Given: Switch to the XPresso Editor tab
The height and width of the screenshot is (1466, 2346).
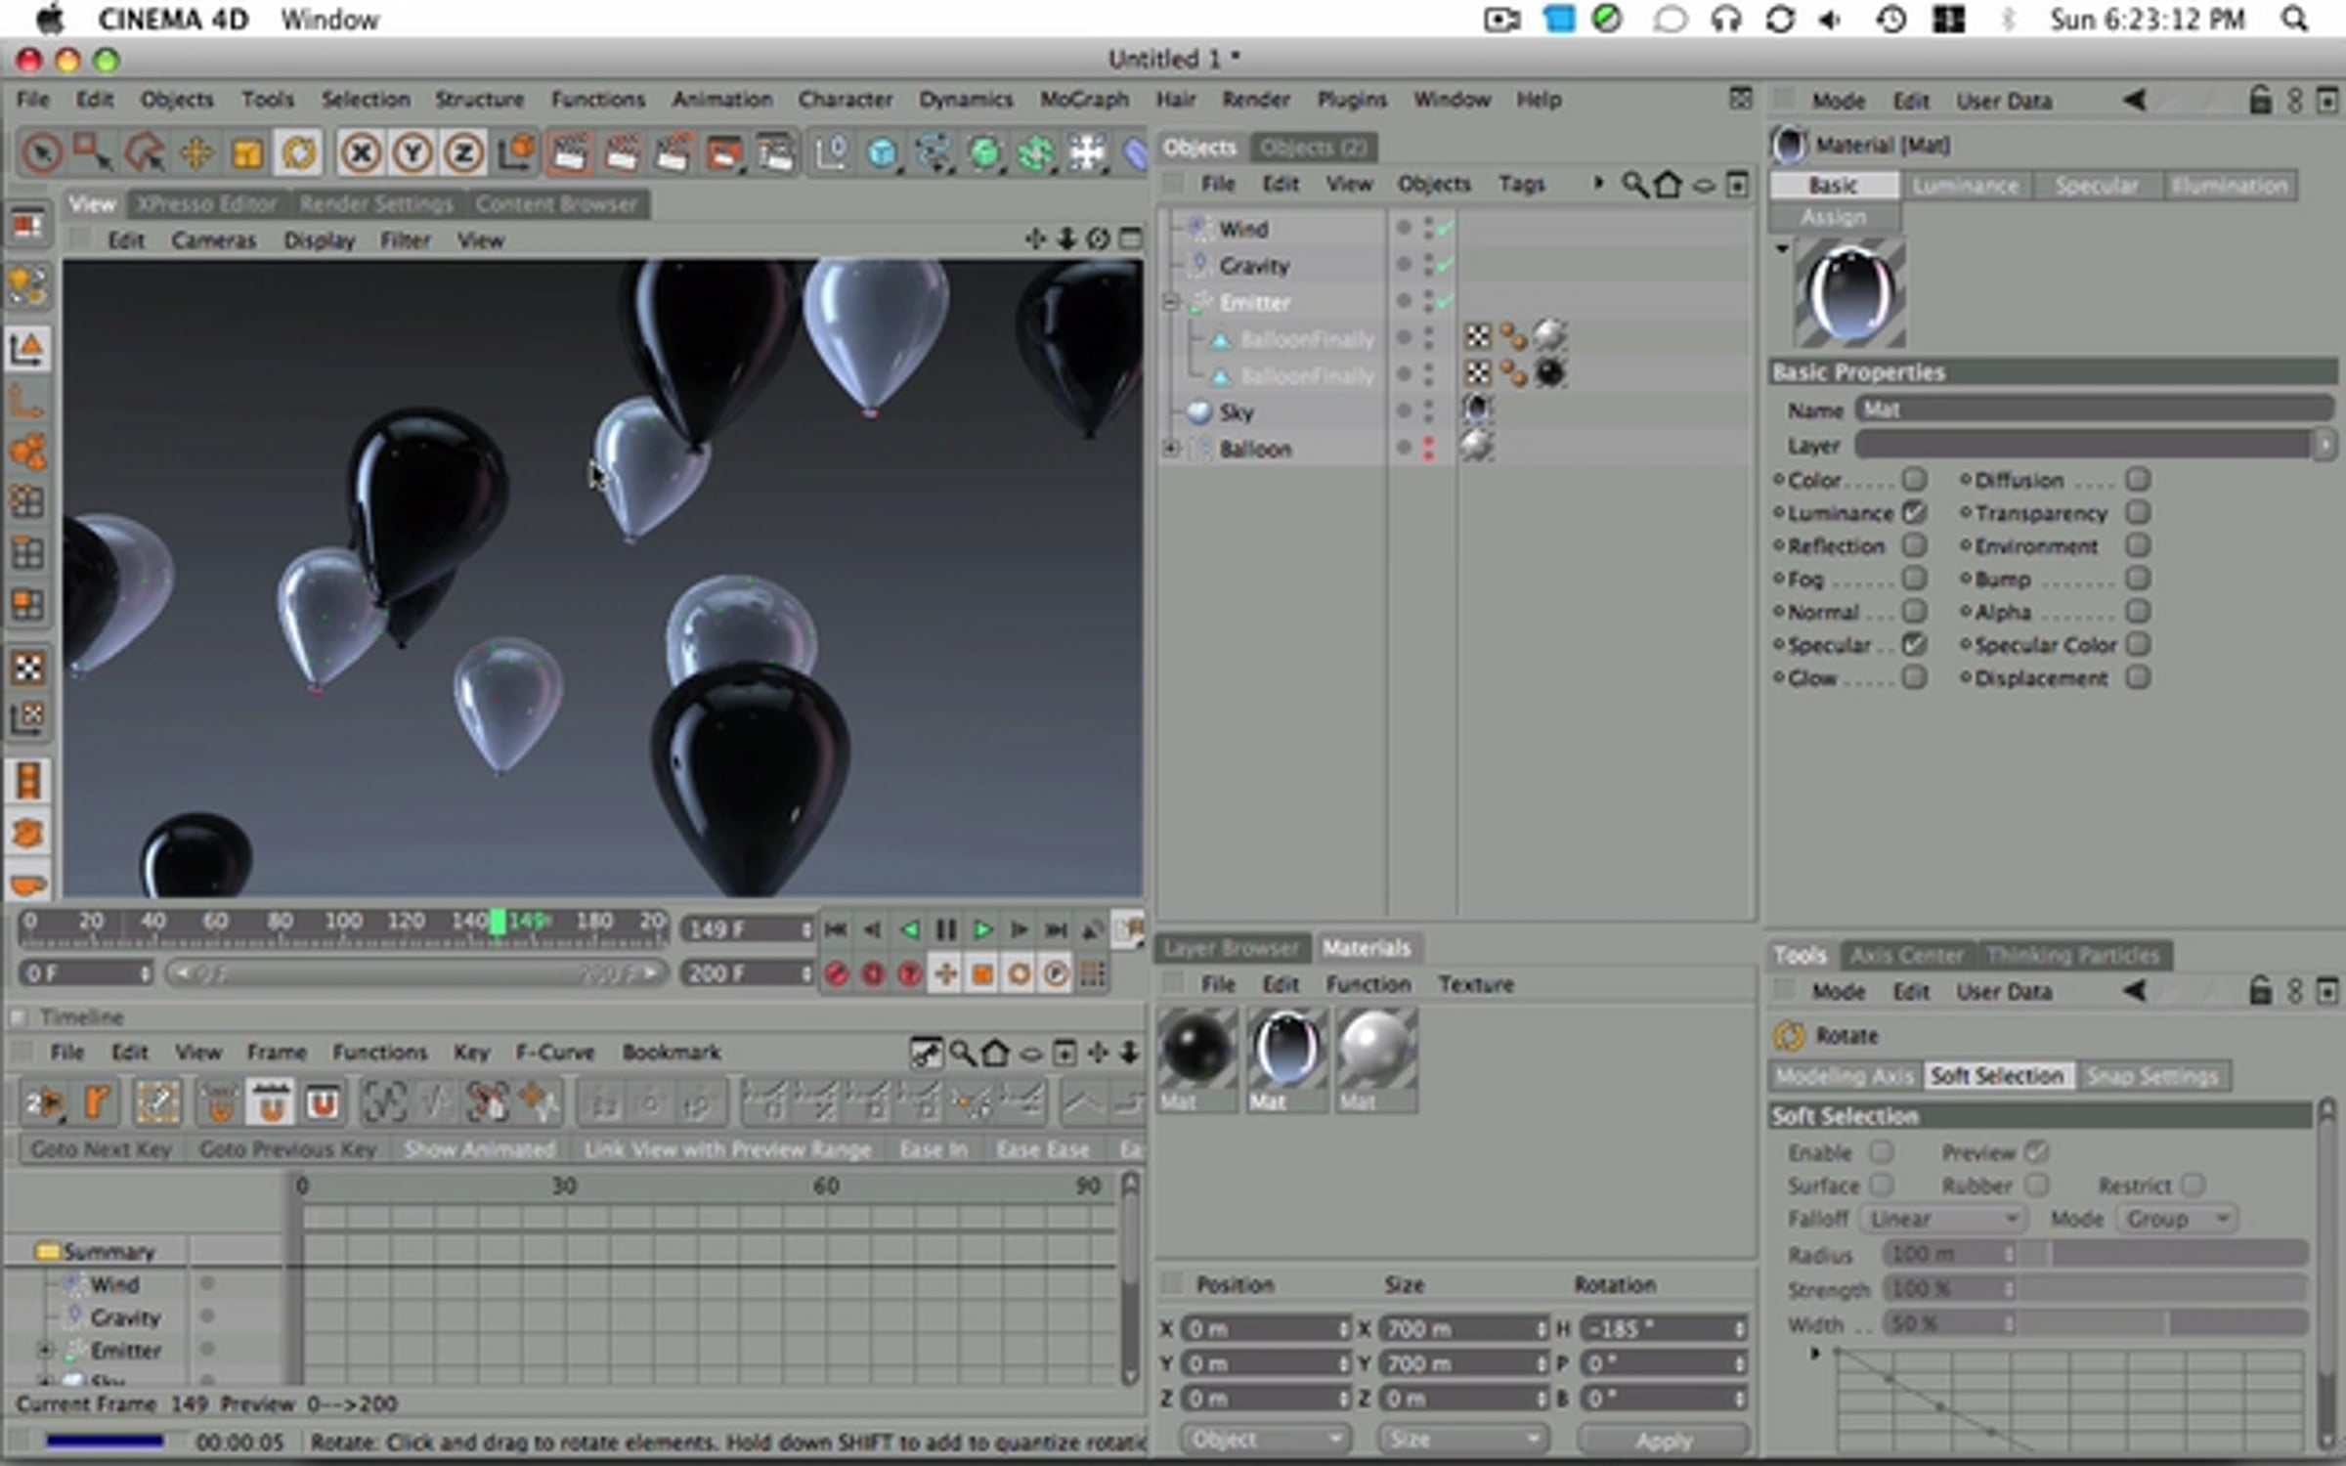Looking at the screenshot, I should click(x=206, y=203).
